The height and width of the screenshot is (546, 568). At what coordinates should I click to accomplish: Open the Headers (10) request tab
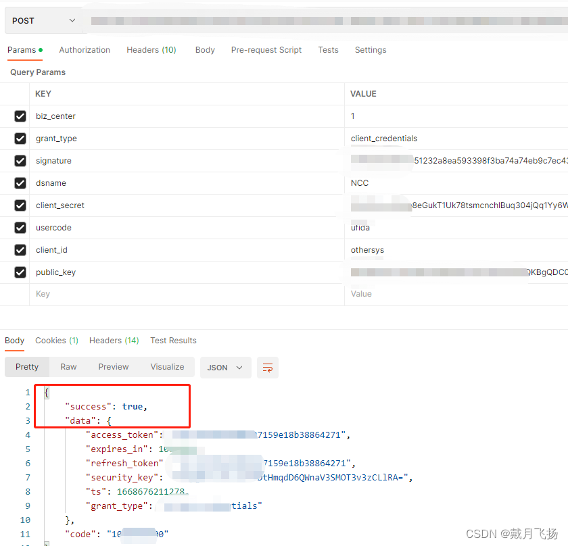[151, 49]
